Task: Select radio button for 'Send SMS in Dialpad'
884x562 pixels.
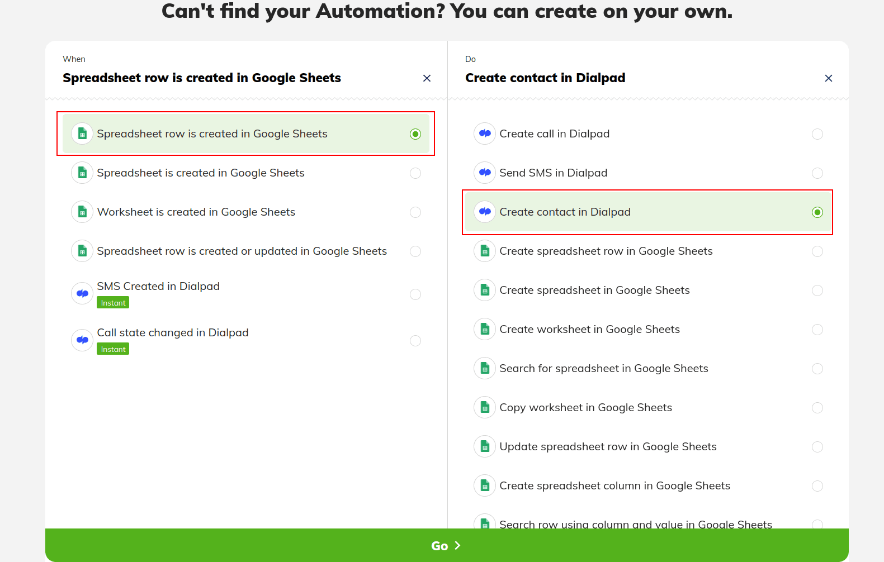Action: tap(817, 173)
